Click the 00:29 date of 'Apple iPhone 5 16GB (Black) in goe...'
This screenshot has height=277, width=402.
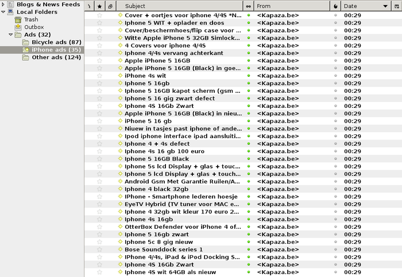point(352,68)
